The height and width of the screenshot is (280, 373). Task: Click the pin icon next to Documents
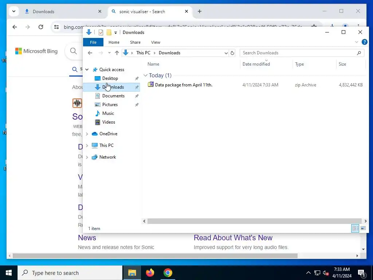pos(137,96)
